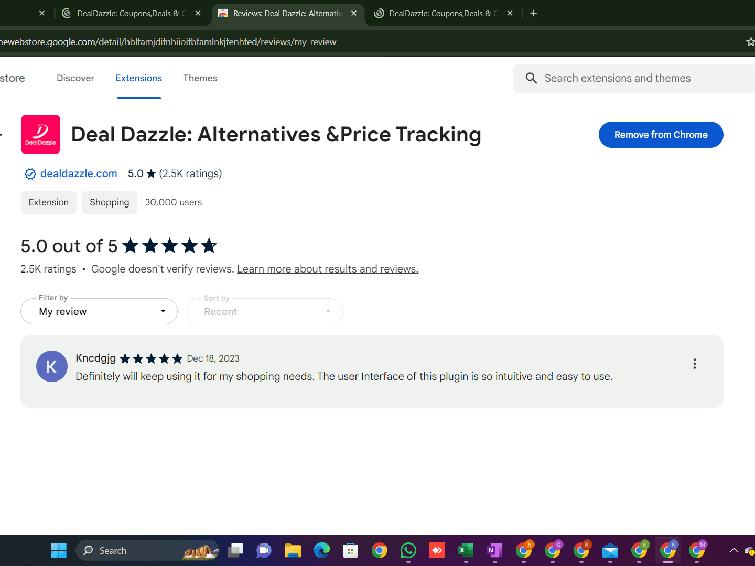Screen dimensions: 755x566
Task: Open WhatsApp from the taskbar
Action: tap(408, 550)
